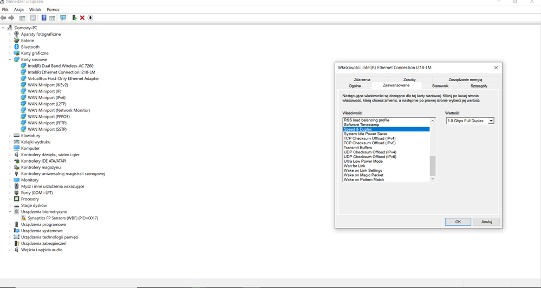Switch to the Zarządzanie energią tab

tap(465, 79)
